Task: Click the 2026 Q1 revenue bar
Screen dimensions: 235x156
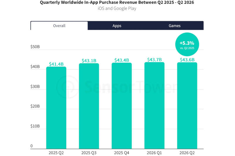Action: tap(155, 105)
